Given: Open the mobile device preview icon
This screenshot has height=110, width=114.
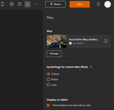Looking at the screenshot, I should tap(3, 4).
